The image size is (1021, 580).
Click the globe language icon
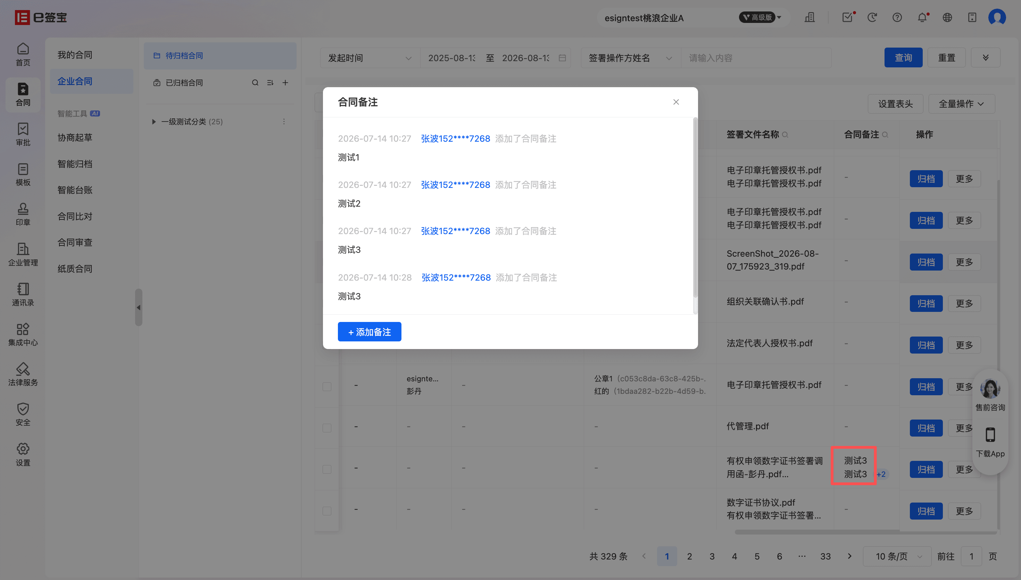click(947, 17)
